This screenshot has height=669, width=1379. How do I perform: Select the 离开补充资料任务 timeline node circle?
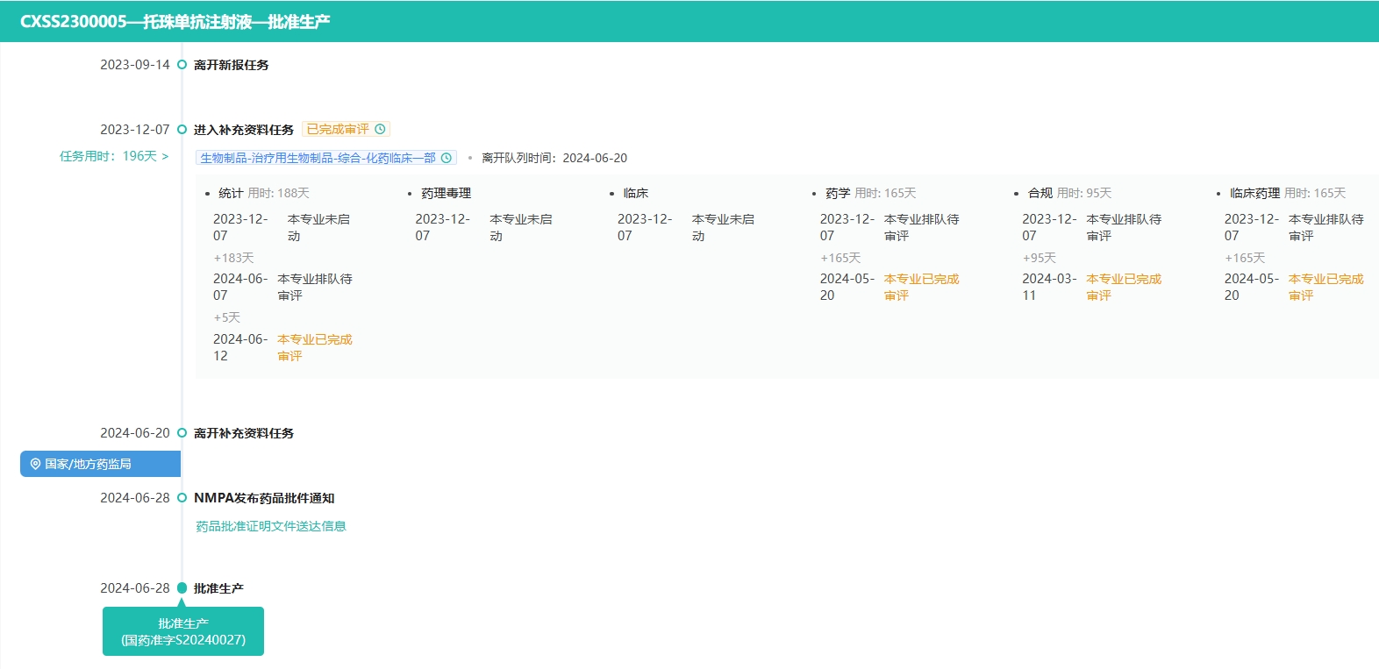tap(182, 433)
